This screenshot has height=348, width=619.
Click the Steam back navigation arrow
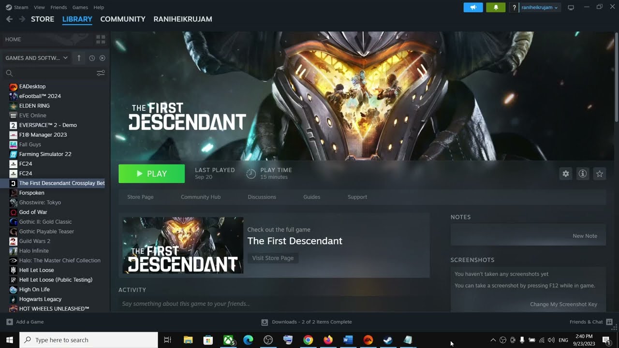tap(9, 19)
